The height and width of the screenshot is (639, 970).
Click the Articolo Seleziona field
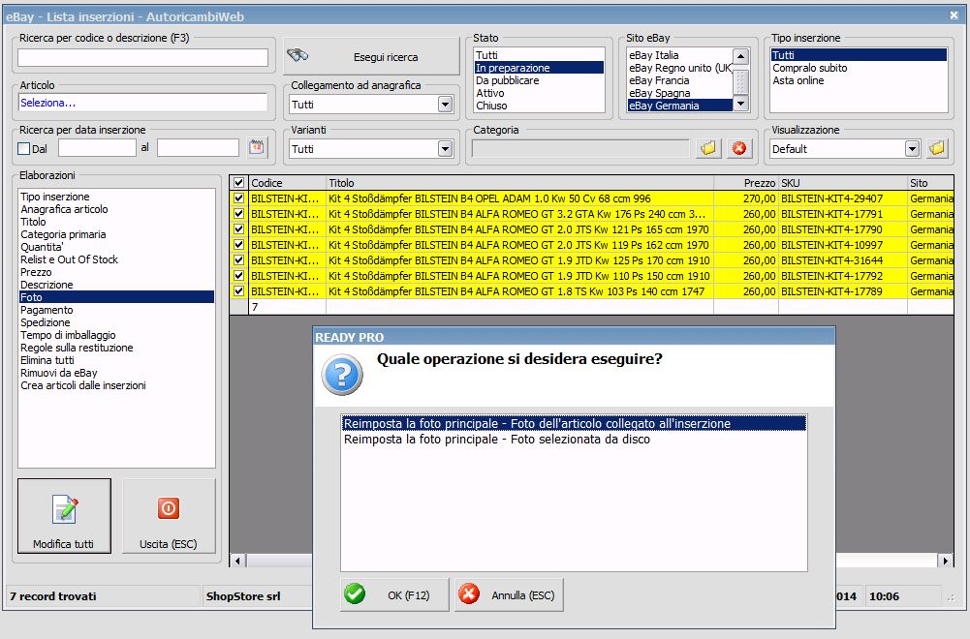[142, 103]
